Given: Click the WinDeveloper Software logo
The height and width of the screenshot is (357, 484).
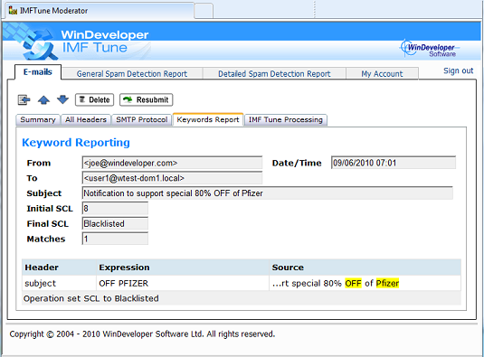Looking at the screenshot, I should 430,49.
